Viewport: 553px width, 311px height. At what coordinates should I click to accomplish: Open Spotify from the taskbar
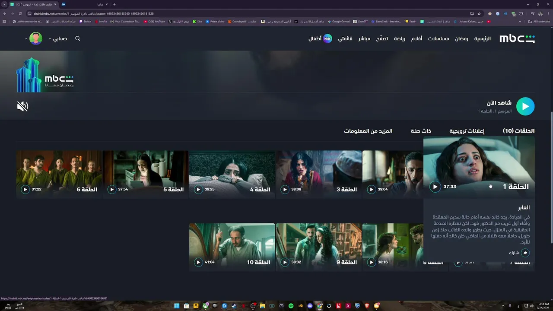pyautogui.click(x=291, y=306)
